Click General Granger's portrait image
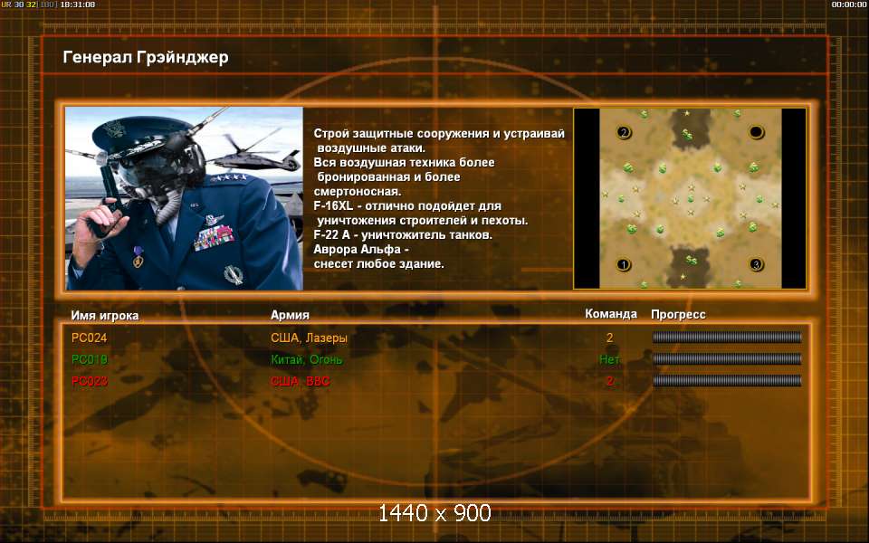The image size is (869, 543). pos(184,198)
